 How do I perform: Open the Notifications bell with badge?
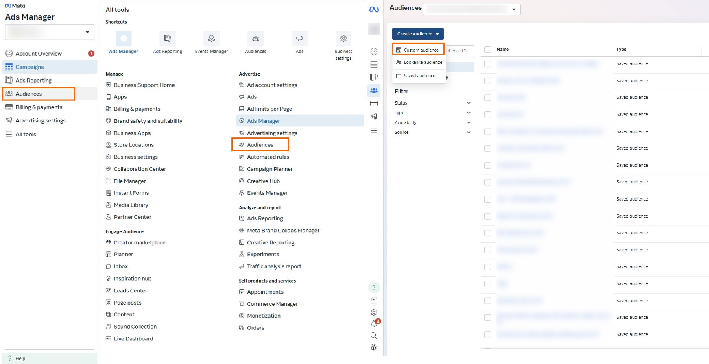[374, 324]
